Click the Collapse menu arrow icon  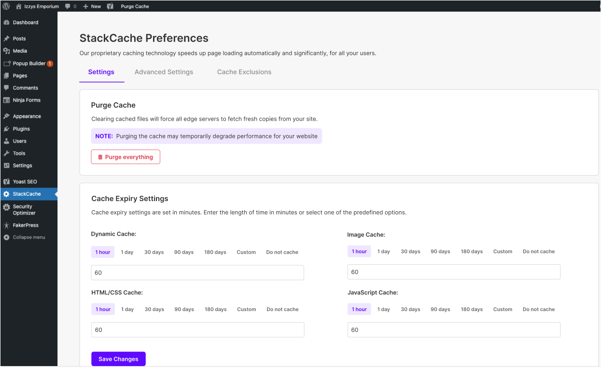(x=6, y=237)
